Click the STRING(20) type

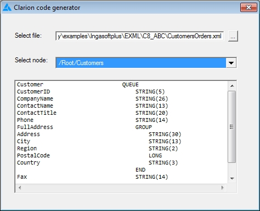152,113
